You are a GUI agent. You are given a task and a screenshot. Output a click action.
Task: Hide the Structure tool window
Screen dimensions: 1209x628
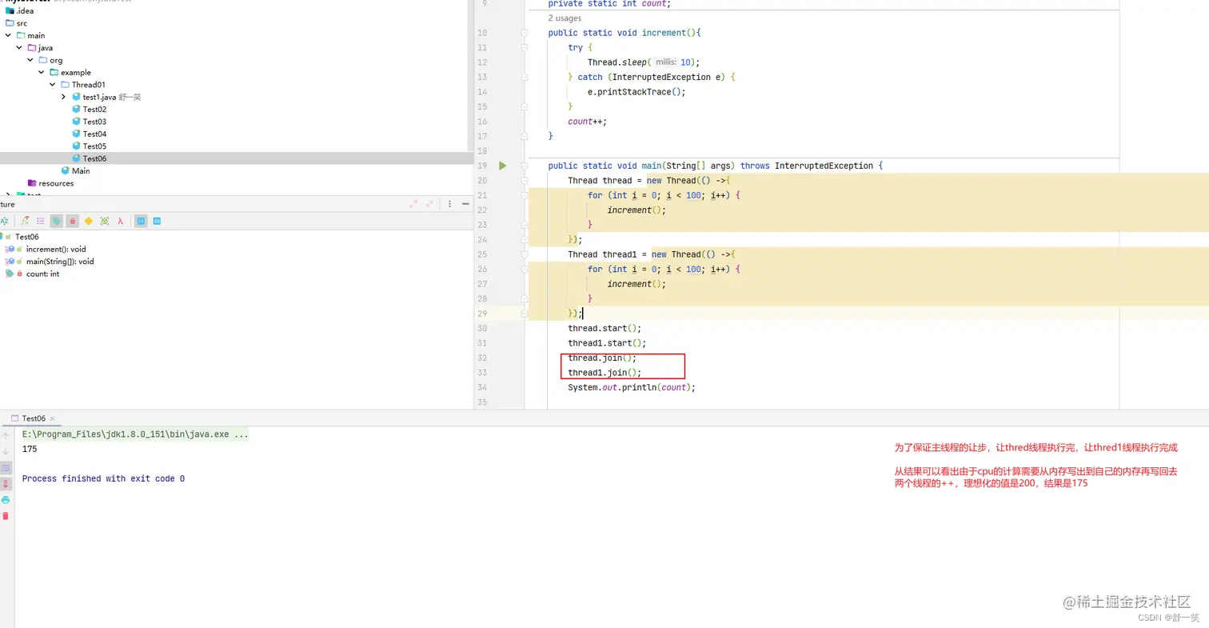point(466,204)
